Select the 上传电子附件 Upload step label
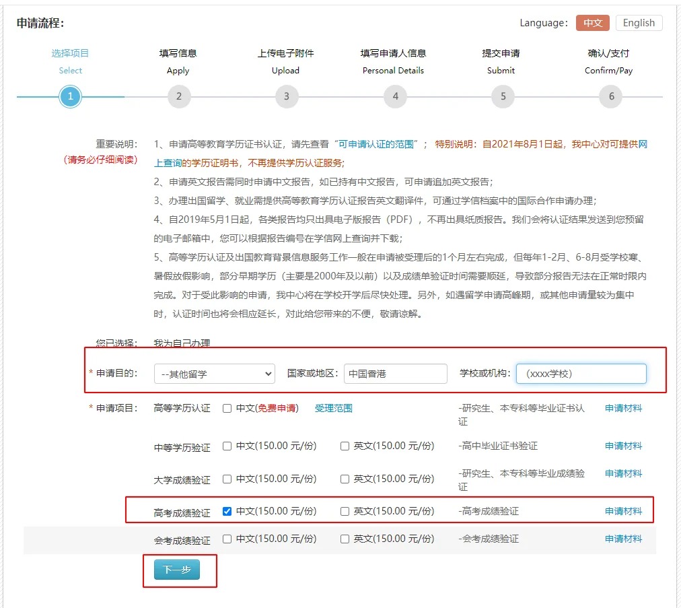681x608 pixels. click(285, 62)
